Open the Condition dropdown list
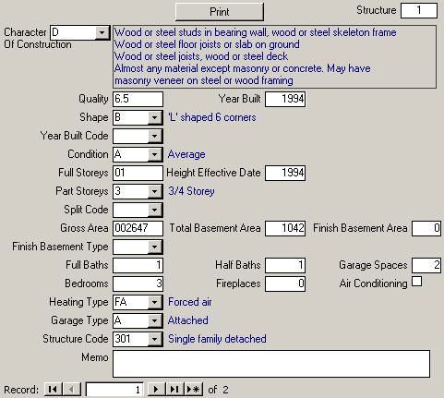 (154, 154)
